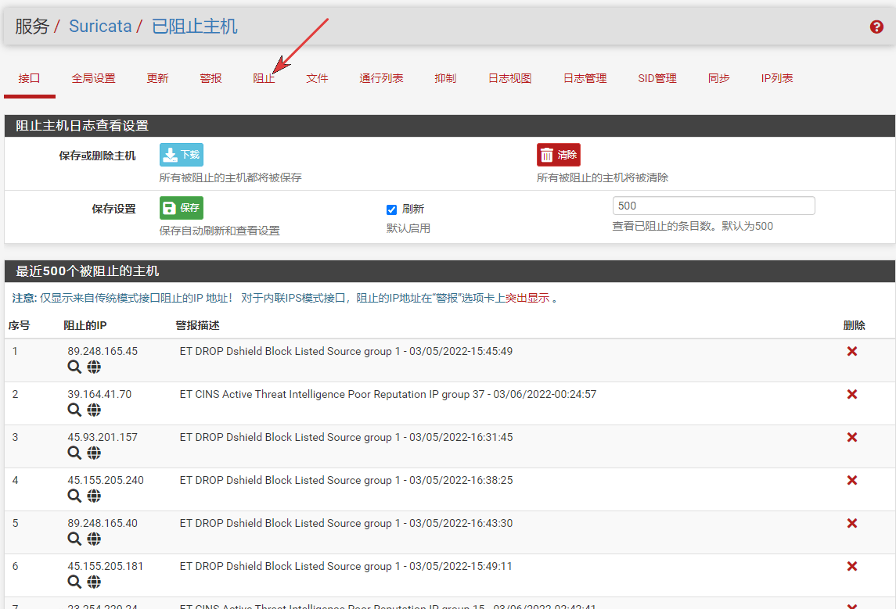Open the SID管理 tab
Viewport: 896px width, 609px height.
click(x=657, y=78)
